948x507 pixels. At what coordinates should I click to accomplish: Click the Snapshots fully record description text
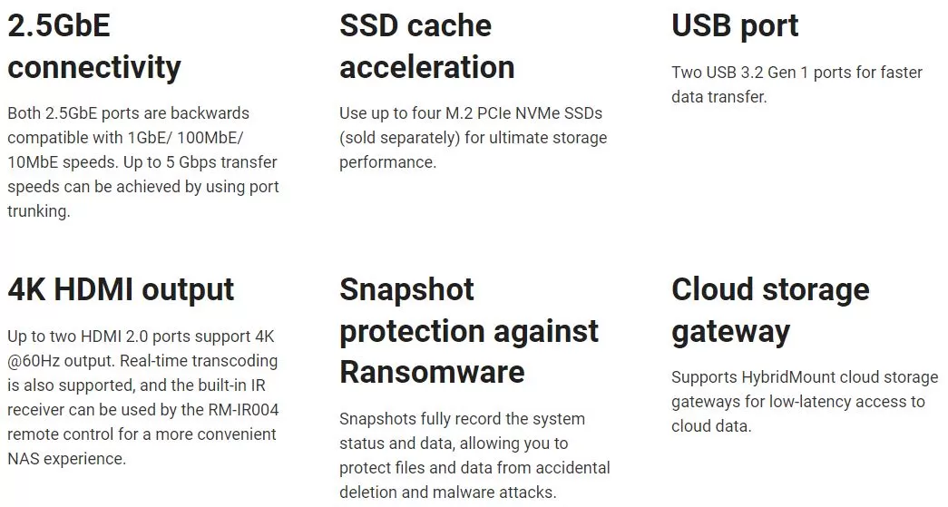pyautogui.click(x=474, y=455)
